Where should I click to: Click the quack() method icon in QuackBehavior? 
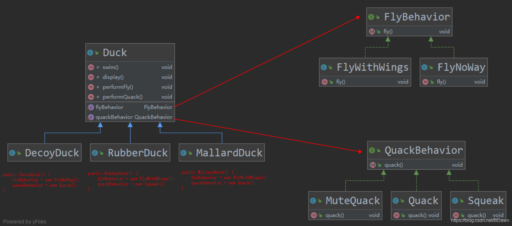click(x=373, y=165)
